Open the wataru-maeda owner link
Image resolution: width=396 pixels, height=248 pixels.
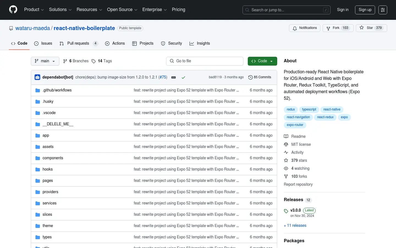(x=32, y=28)
